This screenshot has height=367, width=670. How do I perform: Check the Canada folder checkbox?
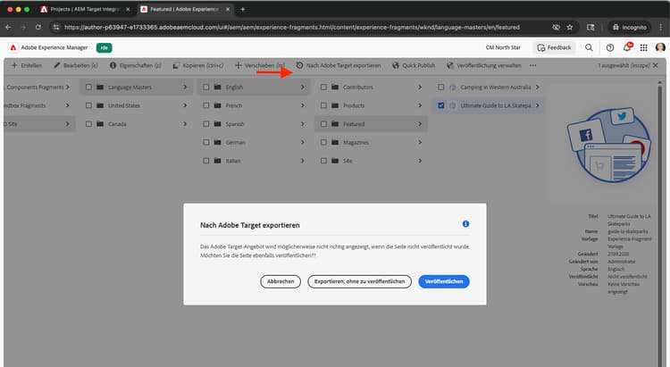point(88,124)
